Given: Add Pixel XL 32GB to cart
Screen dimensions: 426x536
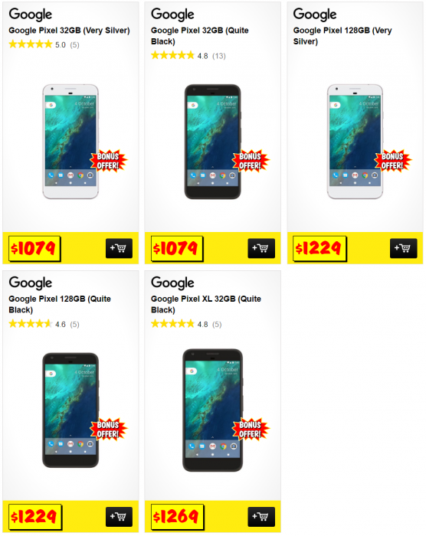Looking at the screenshot, I should (261, 517).
